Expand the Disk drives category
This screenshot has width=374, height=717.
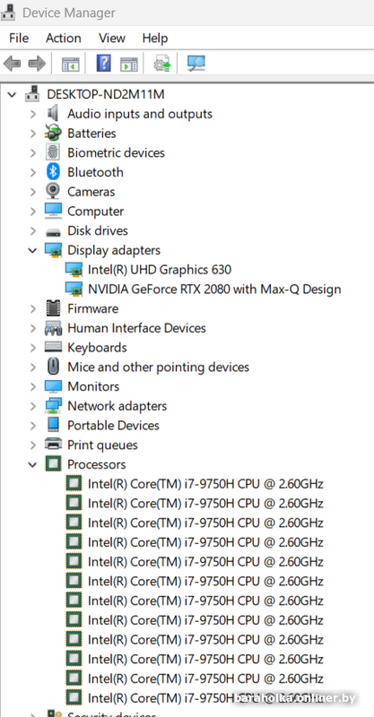32,231
